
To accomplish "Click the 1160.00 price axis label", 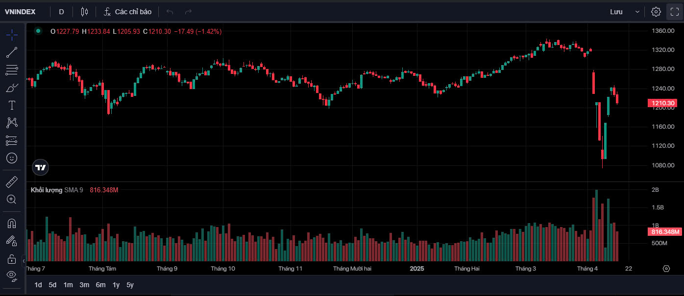I will point(663,127).
